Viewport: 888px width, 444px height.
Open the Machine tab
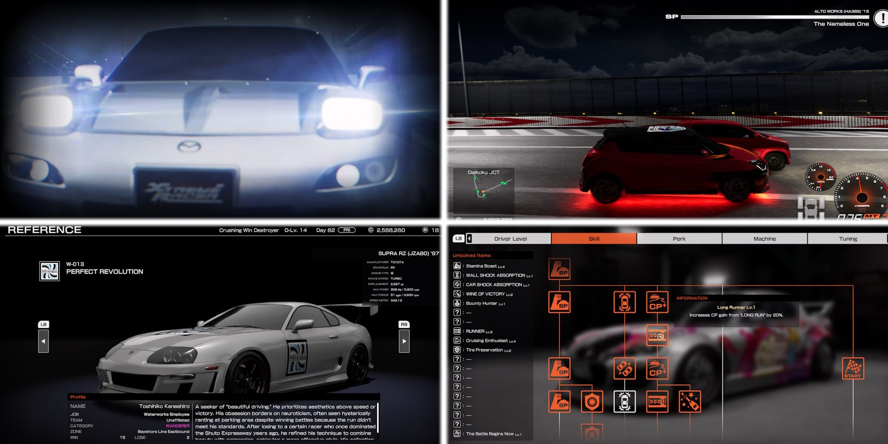[x=764, y=238]
